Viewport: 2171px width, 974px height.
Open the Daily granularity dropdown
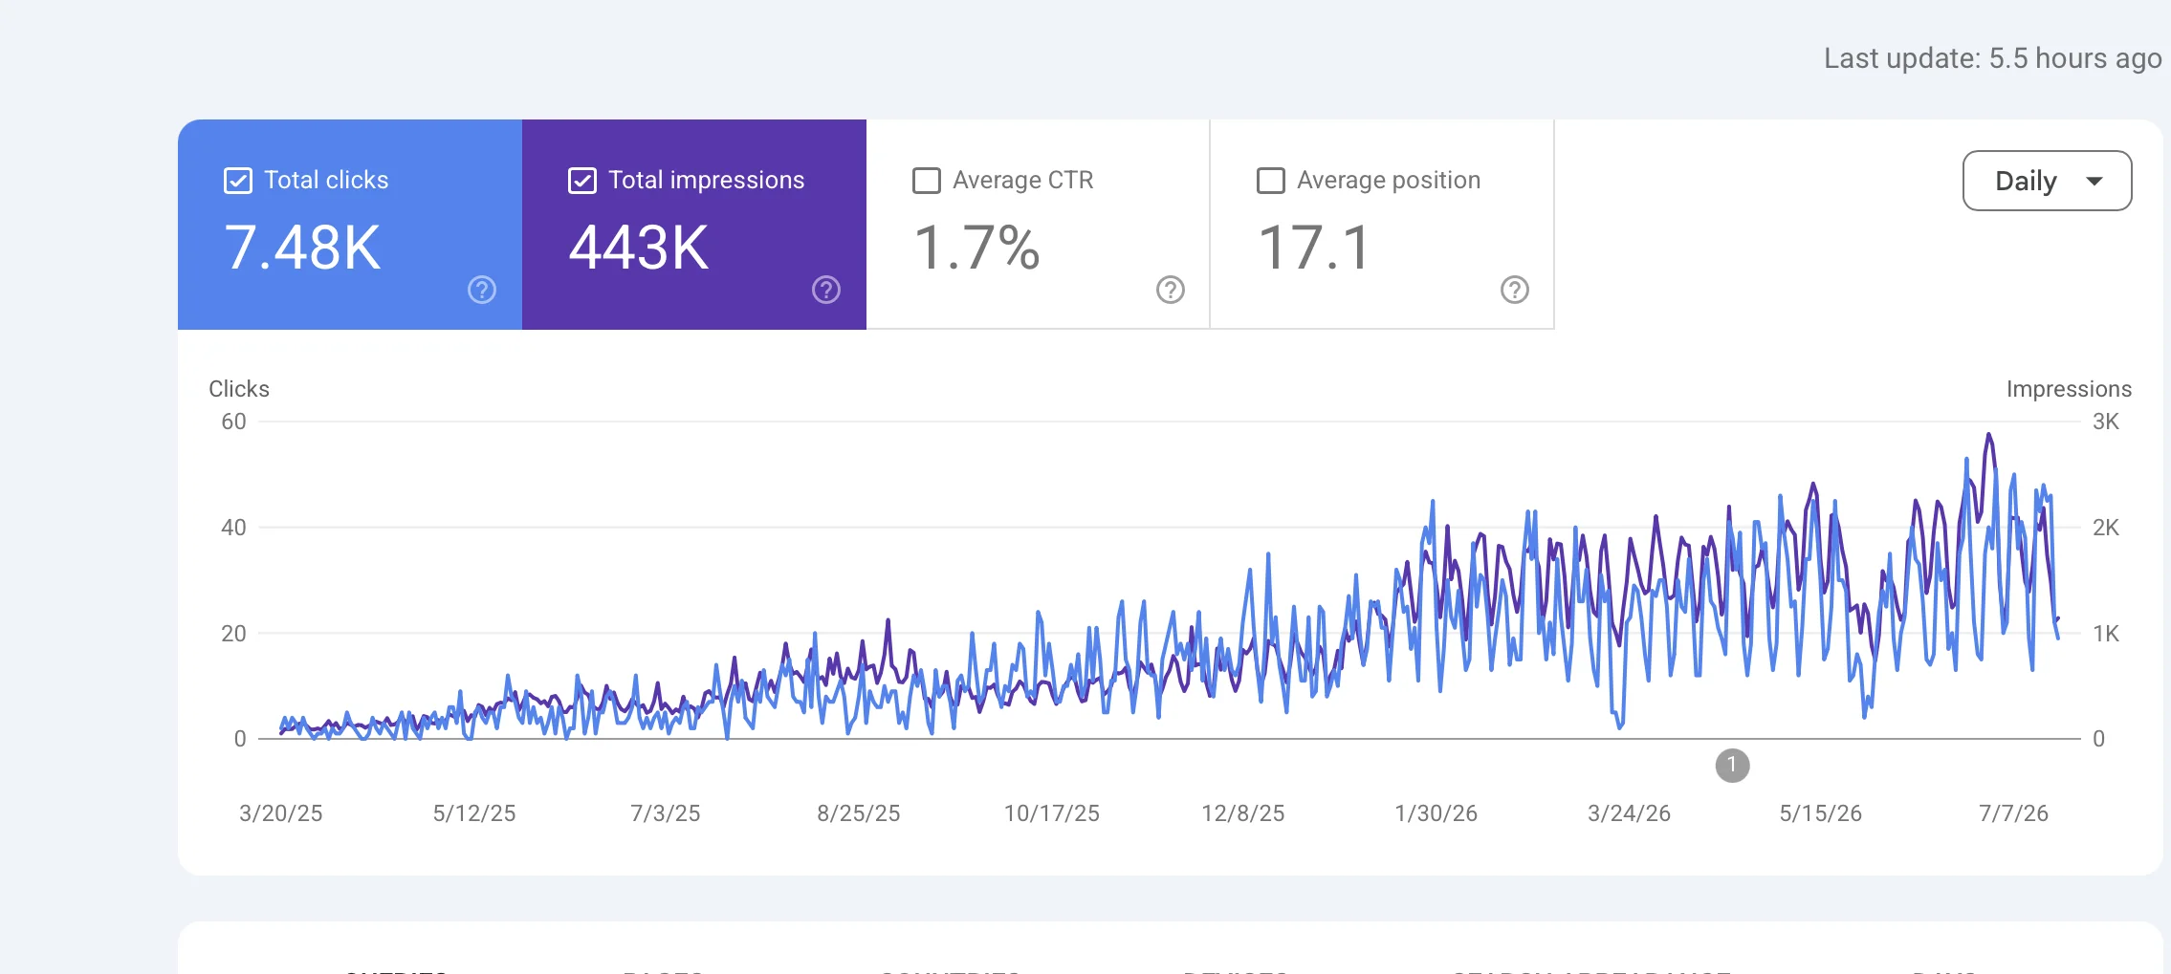tap(2047, 181)
